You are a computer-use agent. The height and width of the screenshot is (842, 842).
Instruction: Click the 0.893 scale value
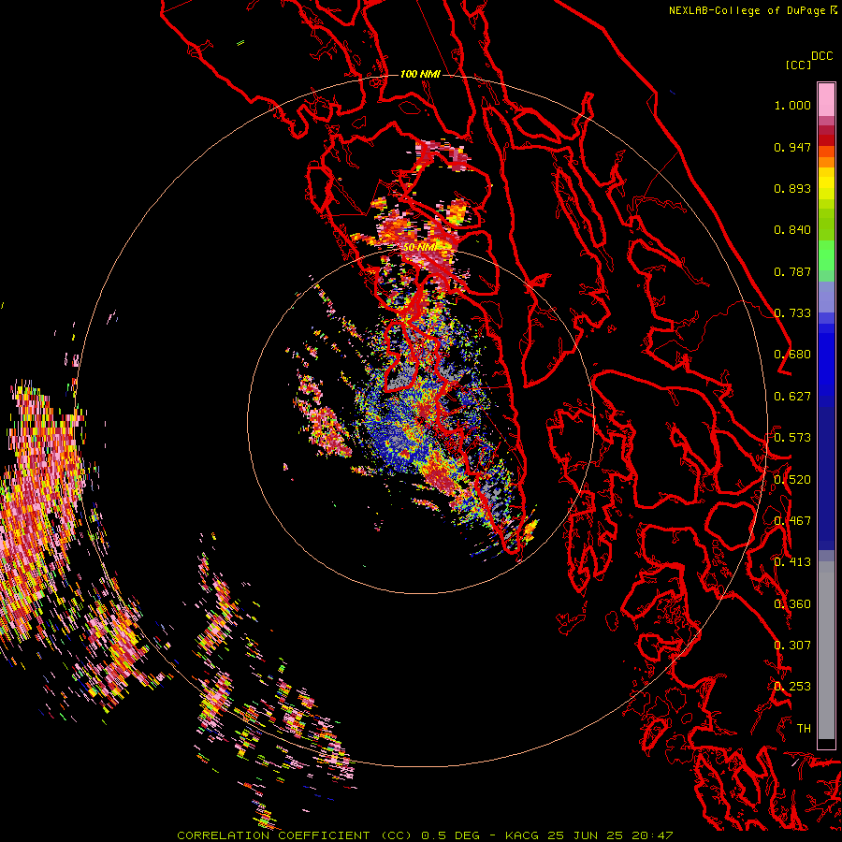[792, 188]
